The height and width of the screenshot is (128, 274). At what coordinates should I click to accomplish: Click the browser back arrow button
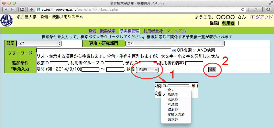click(6, 9)
